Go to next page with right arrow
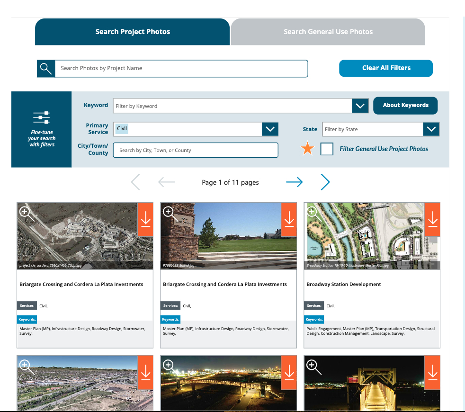 (294, 182)
